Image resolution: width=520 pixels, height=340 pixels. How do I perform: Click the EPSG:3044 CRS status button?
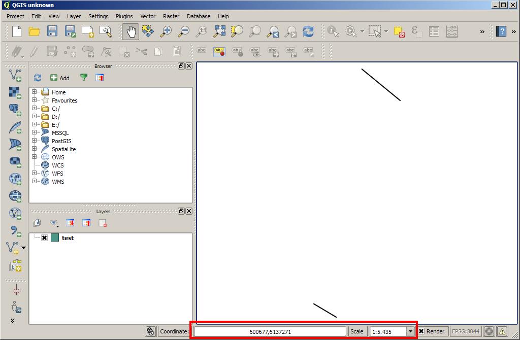[465, 331]
